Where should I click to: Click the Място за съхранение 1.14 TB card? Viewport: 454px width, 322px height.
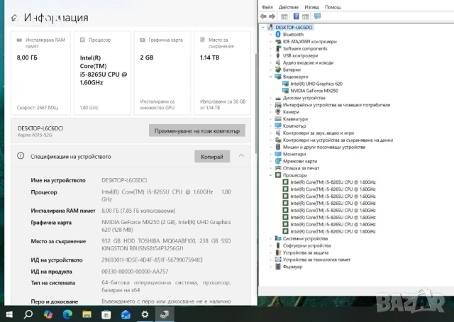pos(222,73)
